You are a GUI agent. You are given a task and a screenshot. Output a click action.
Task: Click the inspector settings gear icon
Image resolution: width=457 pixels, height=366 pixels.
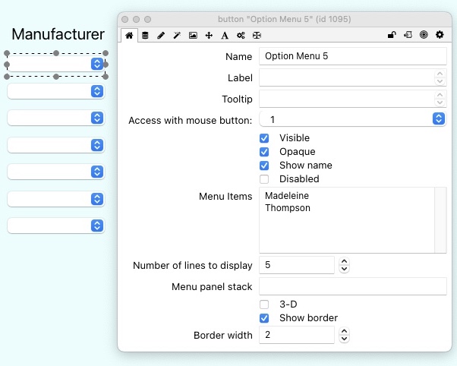pos(439,35)
